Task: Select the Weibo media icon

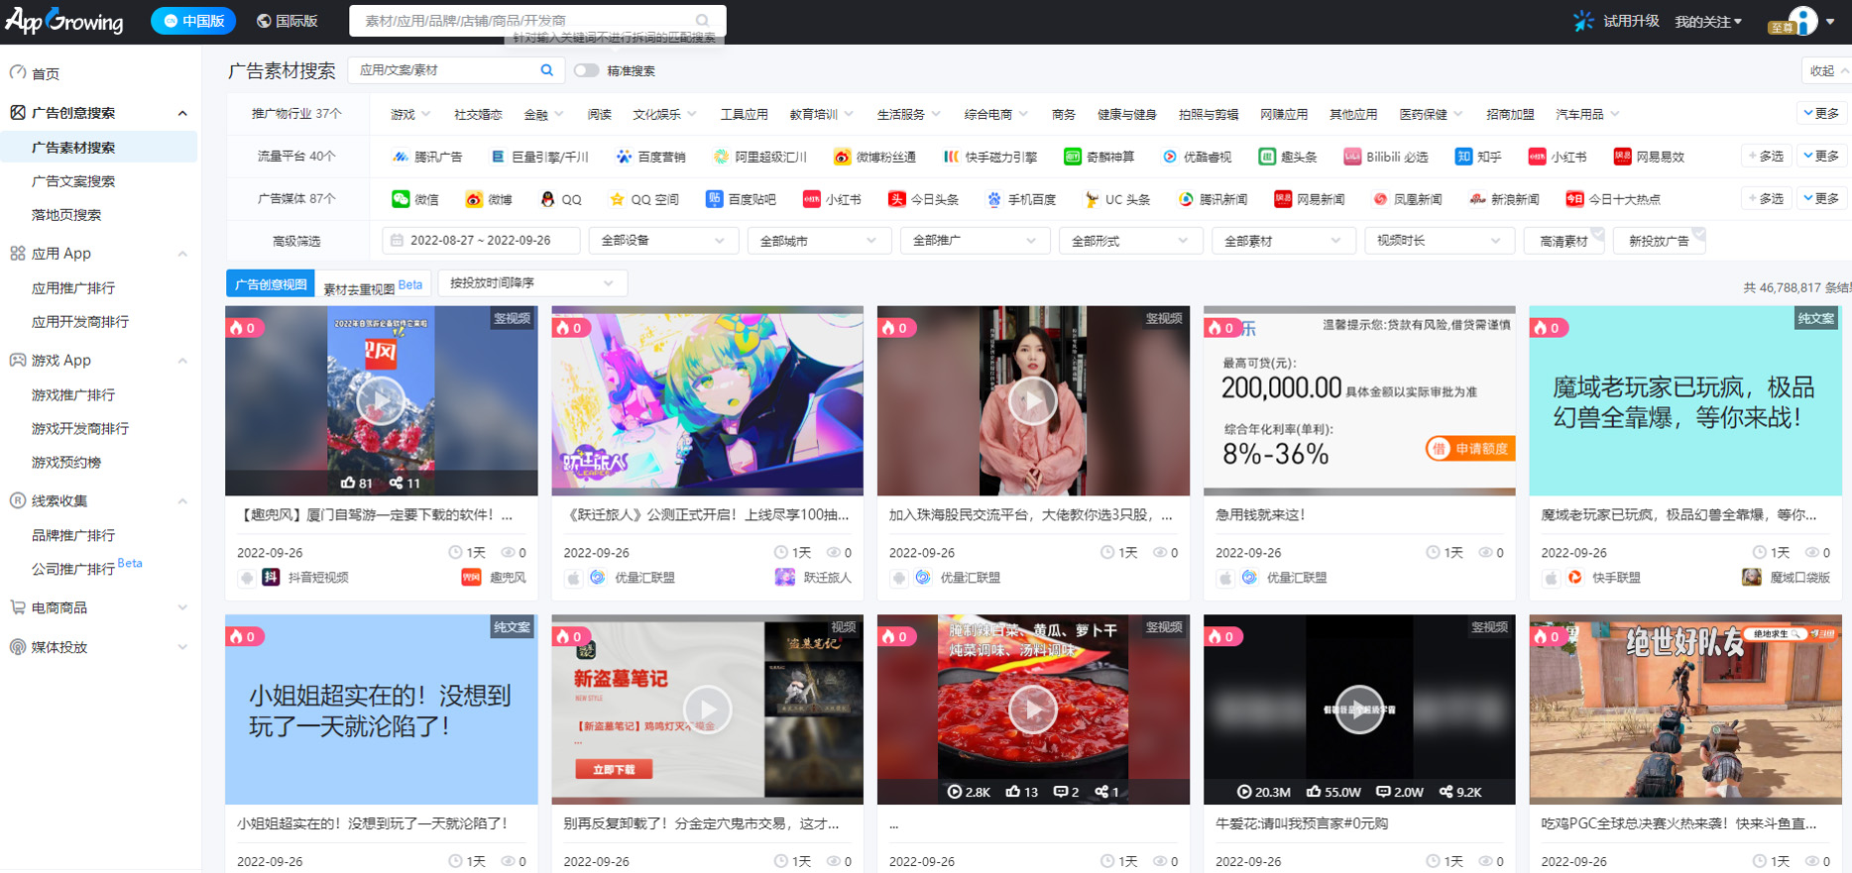Action: coord(474,199)
